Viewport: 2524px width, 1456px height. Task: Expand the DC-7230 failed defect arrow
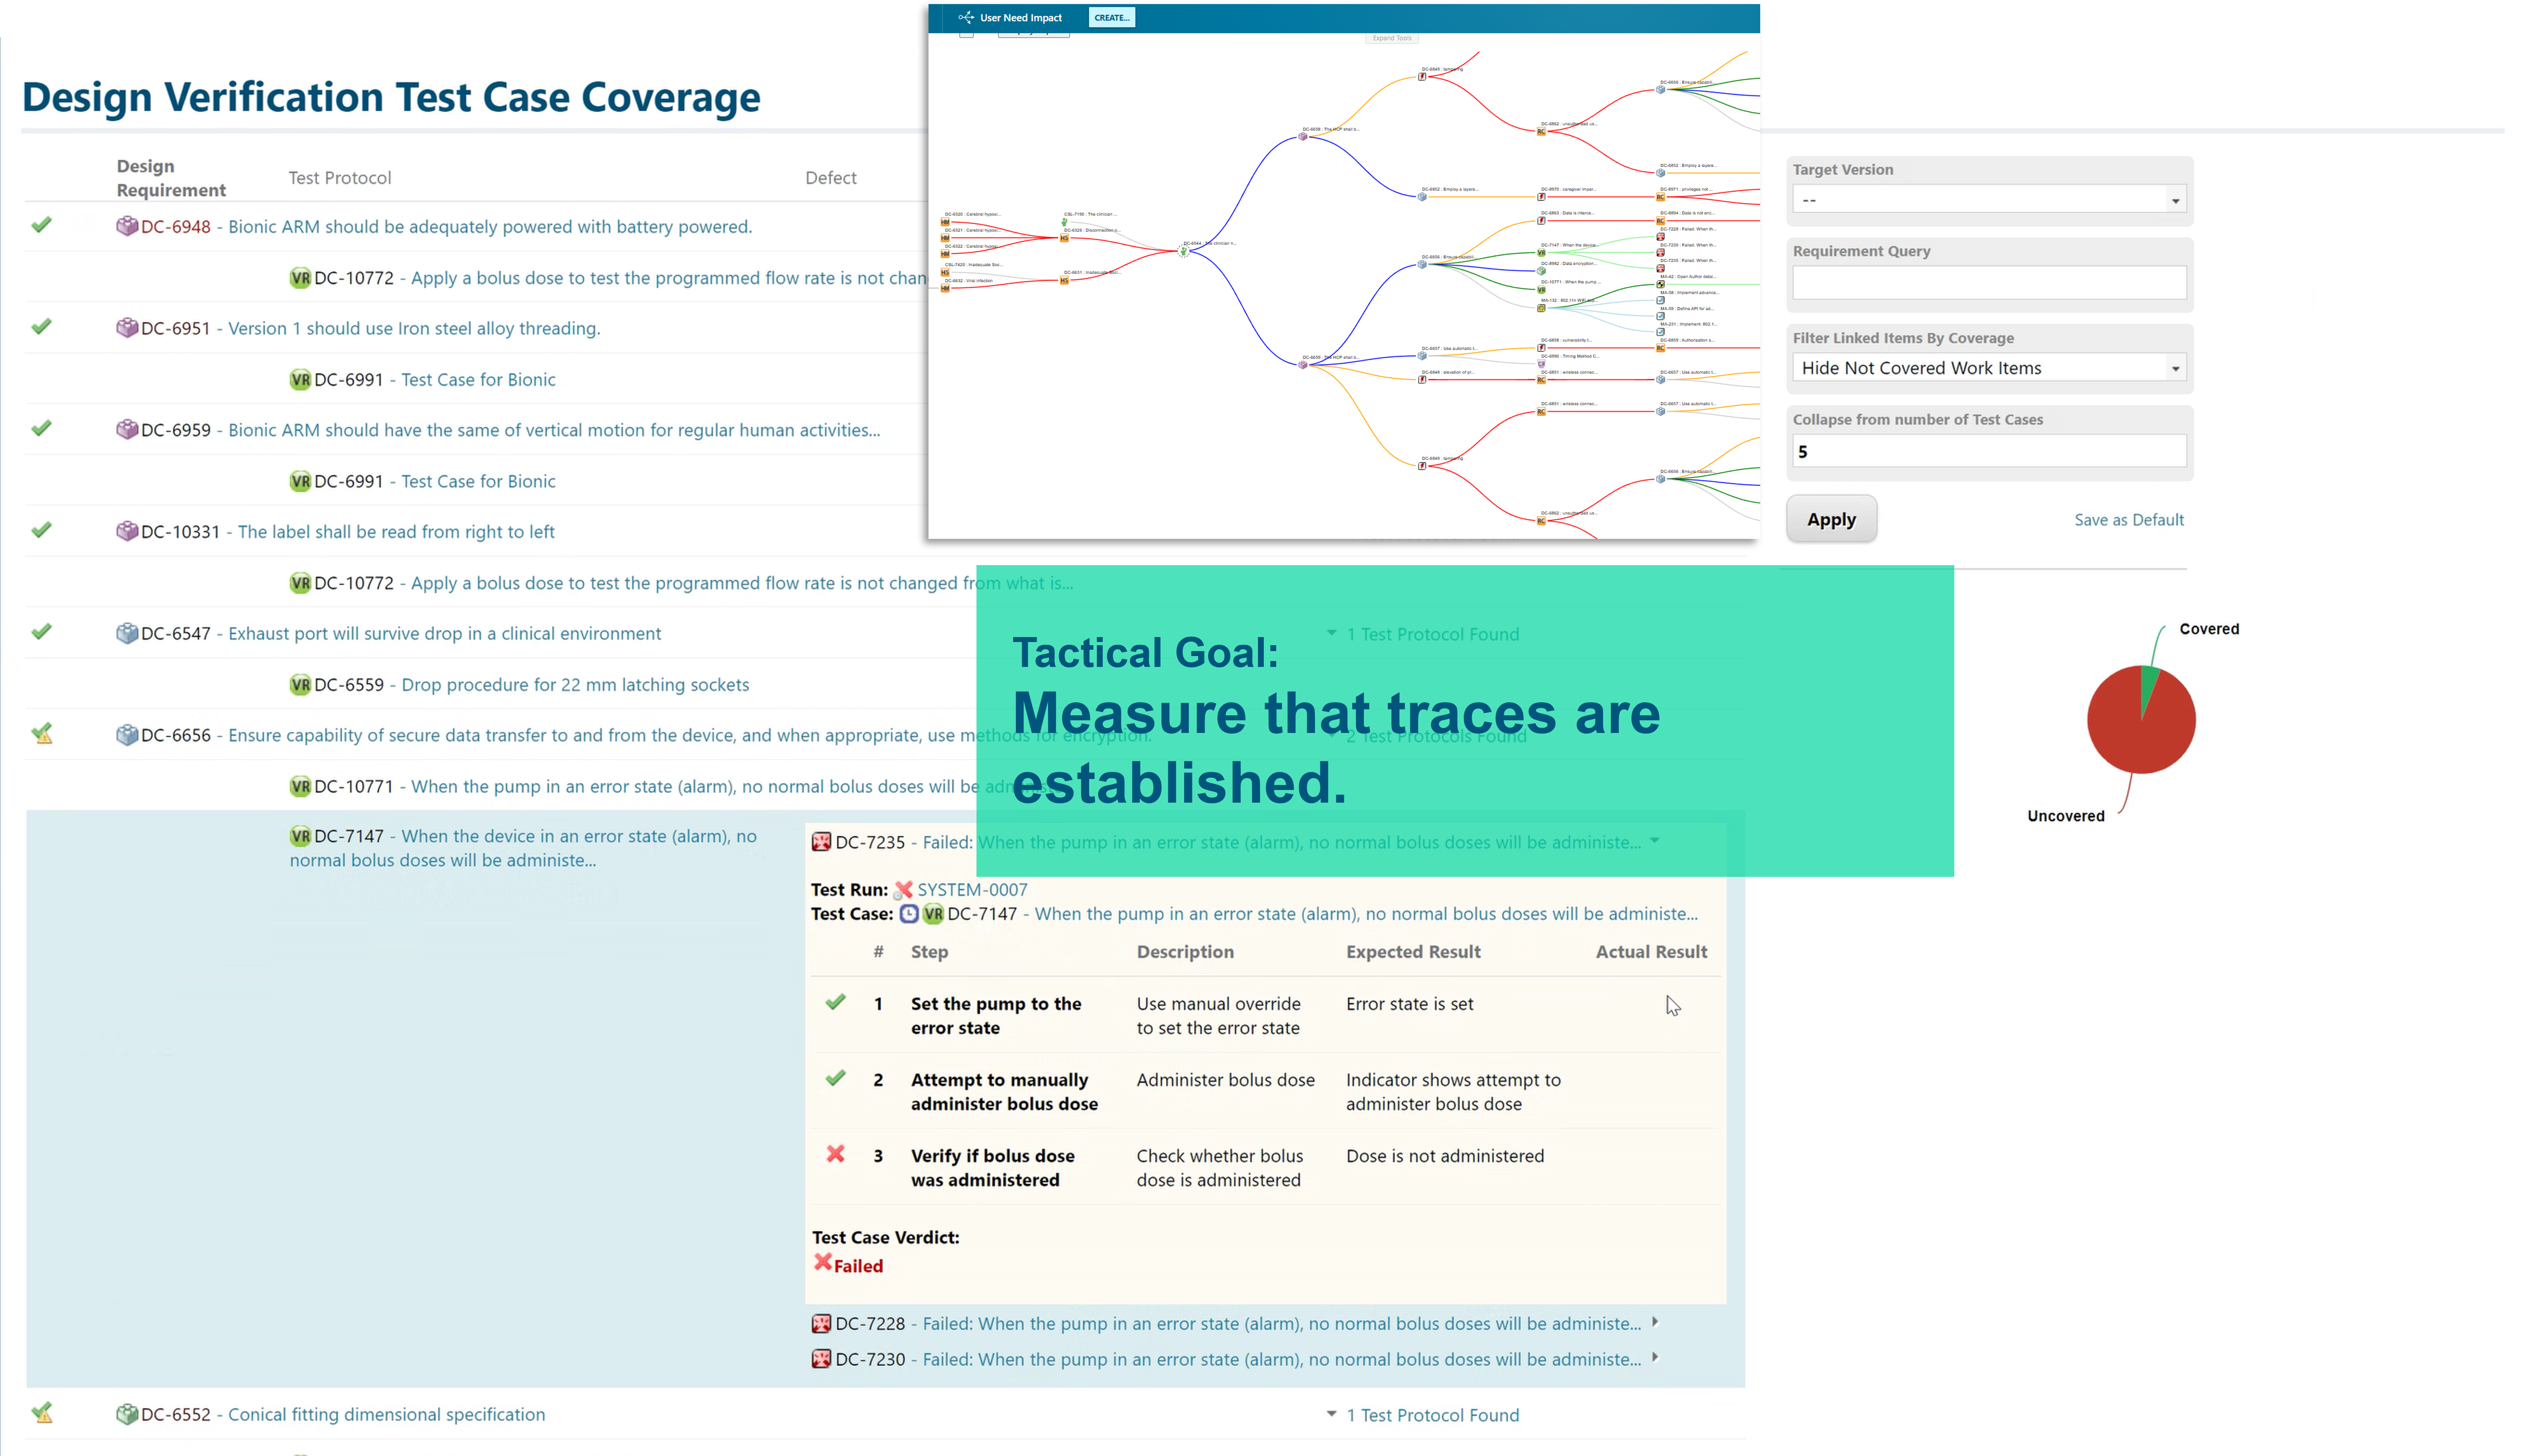tap(1655, 1358)
